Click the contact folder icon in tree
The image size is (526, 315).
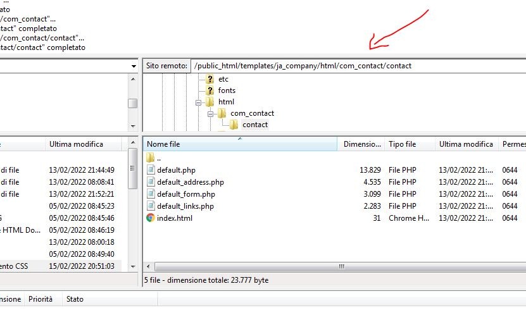tap(234, 125)
